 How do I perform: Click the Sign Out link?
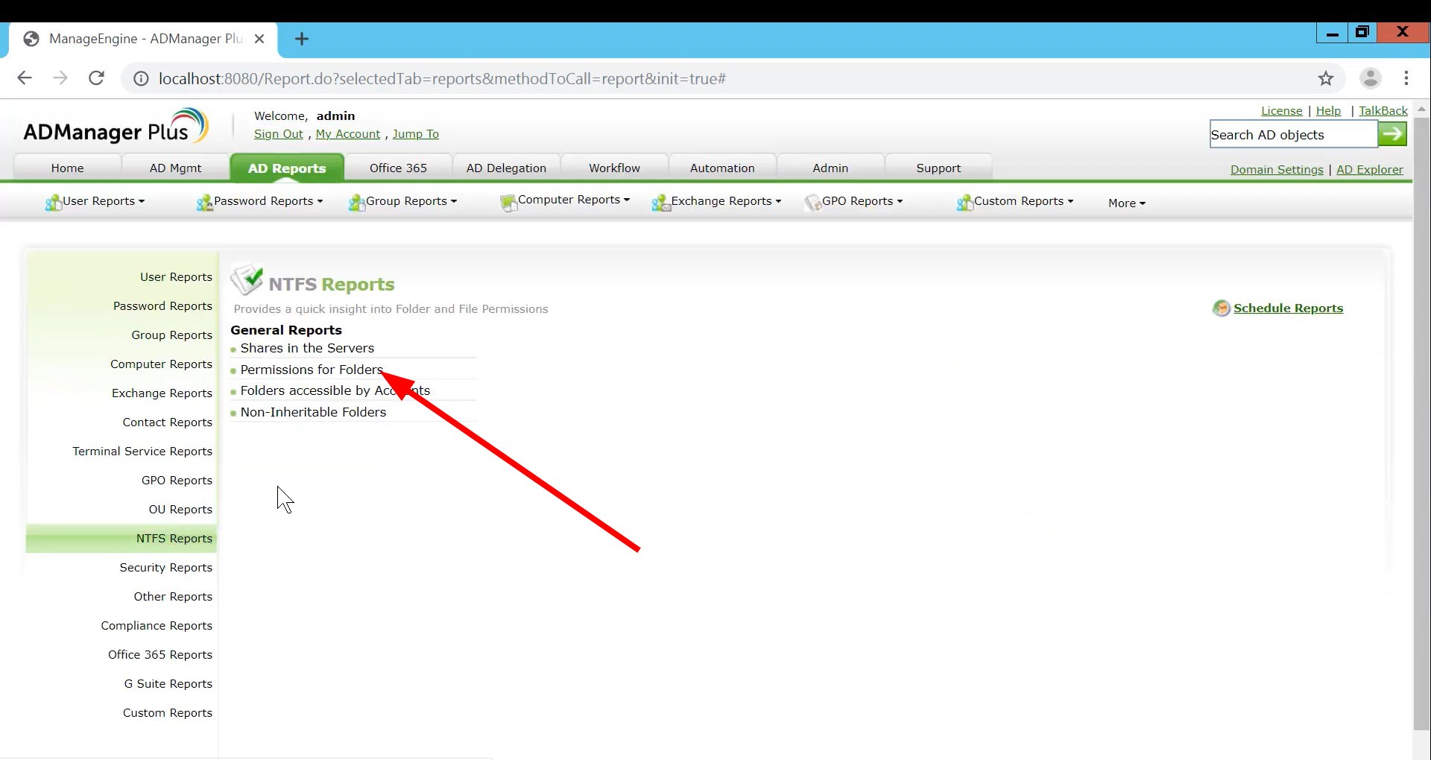[279, 134]
